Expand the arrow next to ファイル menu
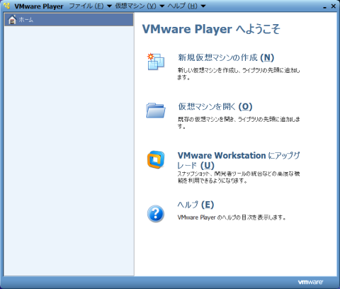Viewport: 340px width, 289px height. tap(109, 6)
